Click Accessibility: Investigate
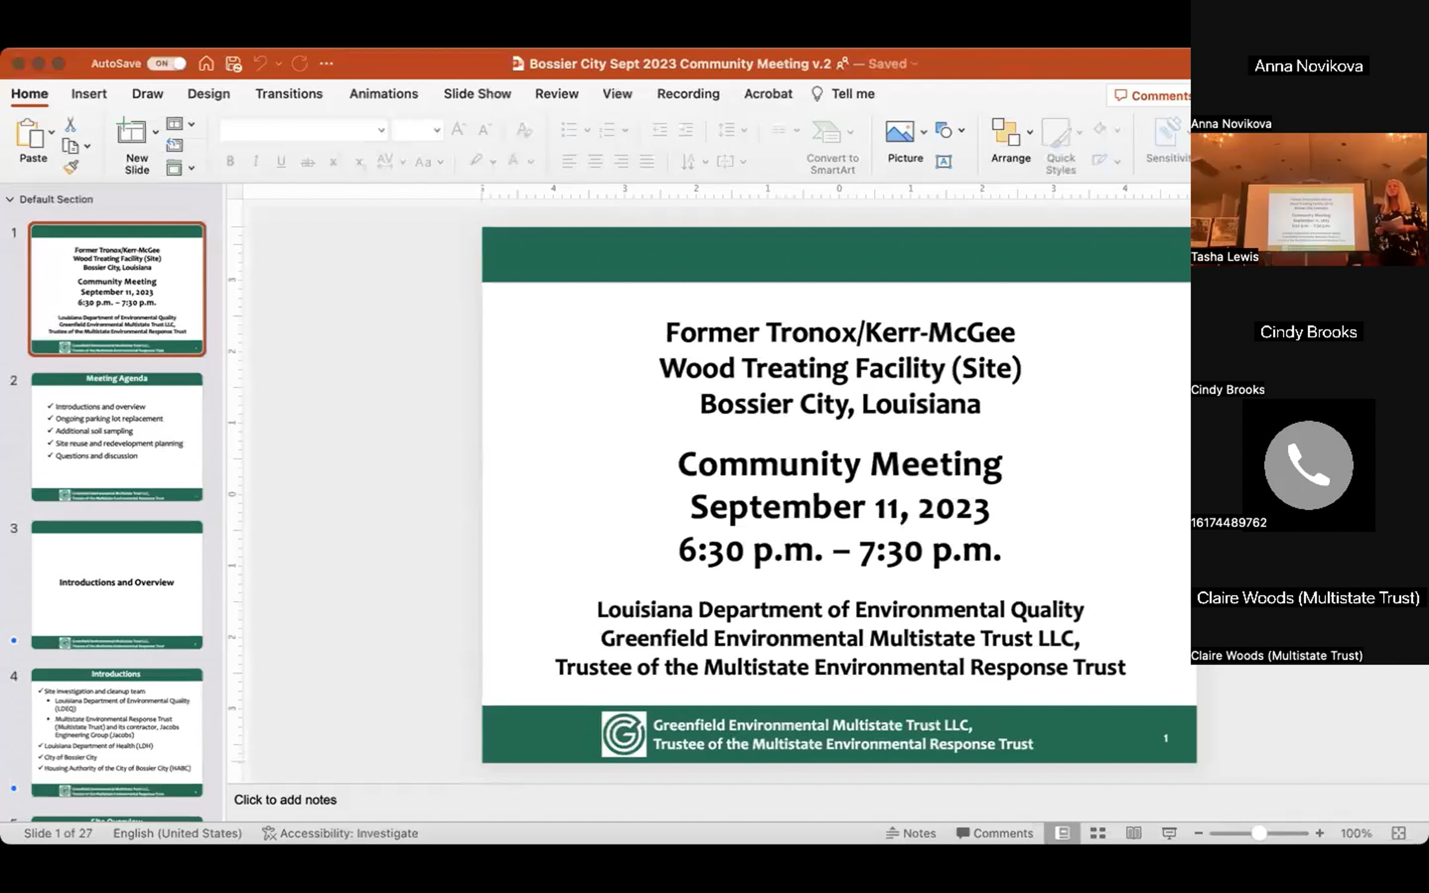1429x893 pixels. [x=340, y=833]
